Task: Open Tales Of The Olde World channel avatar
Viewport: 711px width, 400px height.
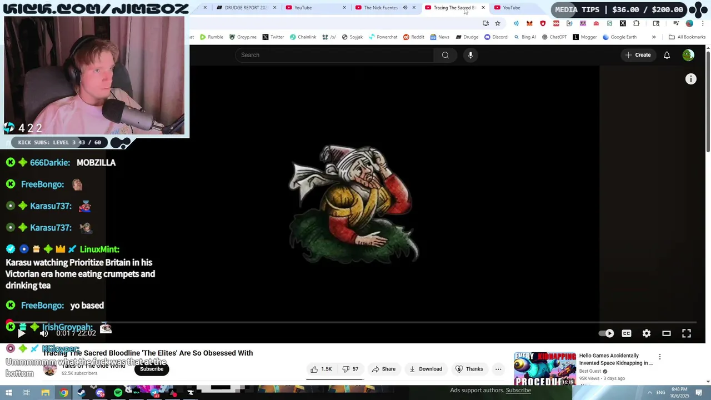Action: (x=50, y=370)
